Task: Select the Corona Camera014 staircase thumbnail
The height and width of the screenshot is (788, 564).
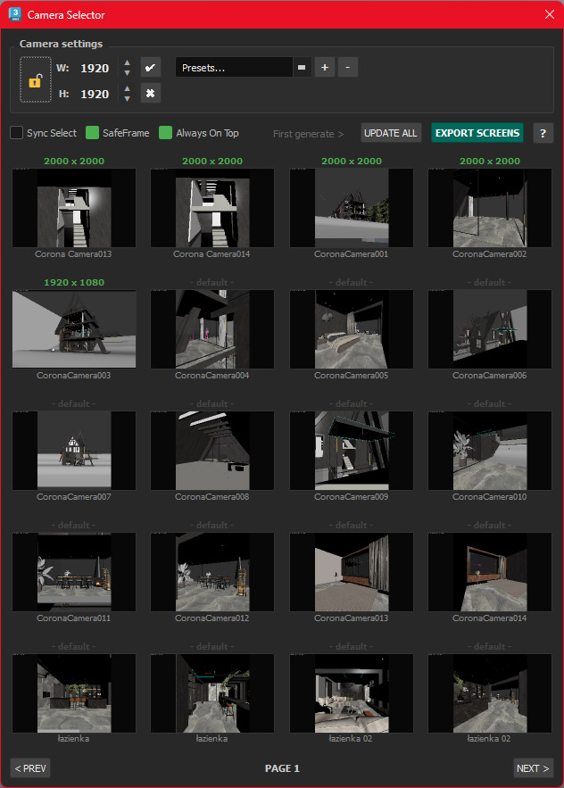Action: (x=212, y=208)
